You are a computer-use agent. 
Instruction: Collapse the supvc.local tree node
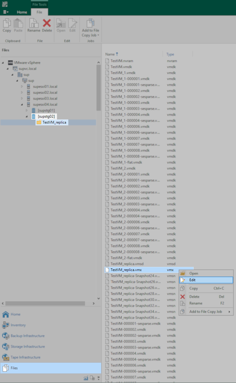7,69
